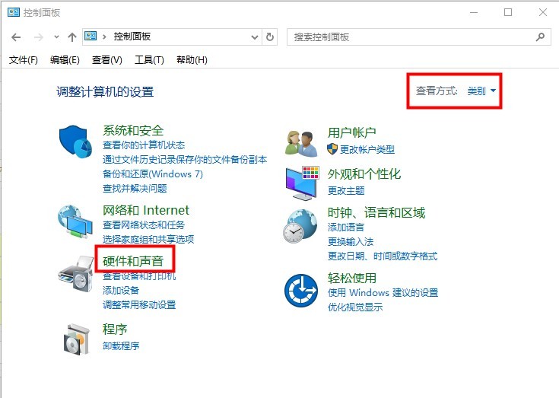Open the 帮助(H) menu
The width and height of the screenshot is (559, 398).
192,60
